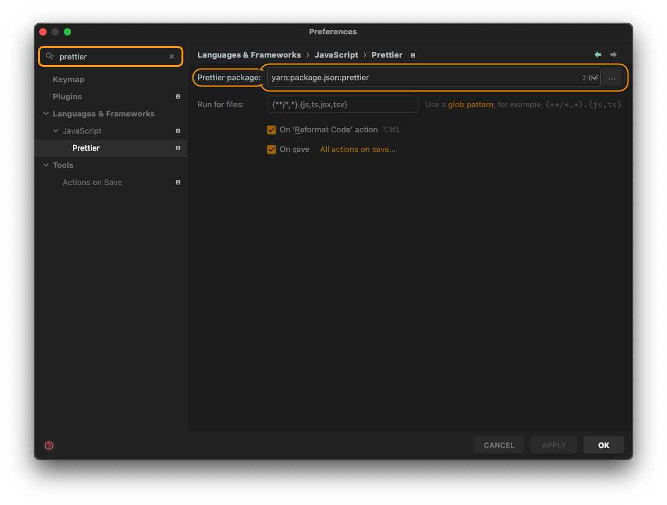Click the project-level icon beside Plugins
The height and width of the screenshot is (505, 667).
[x=178, y=96]
